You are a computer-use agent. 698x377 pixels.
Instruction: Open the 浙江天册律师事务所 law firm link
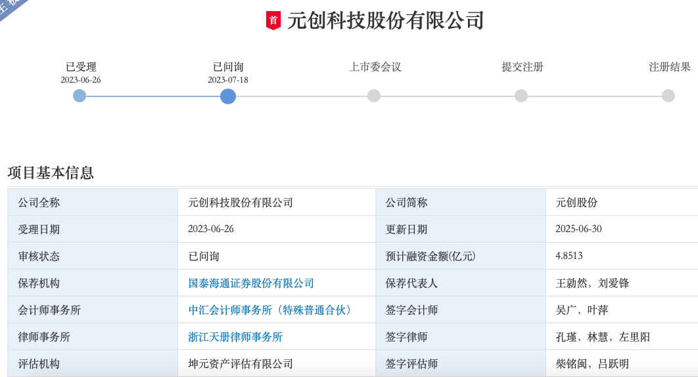click(235, 337)
